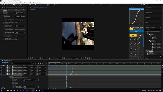Select the Clone Stamp tool
The image size is (163, 92).
pyautogui.click(x=28, y=5)
